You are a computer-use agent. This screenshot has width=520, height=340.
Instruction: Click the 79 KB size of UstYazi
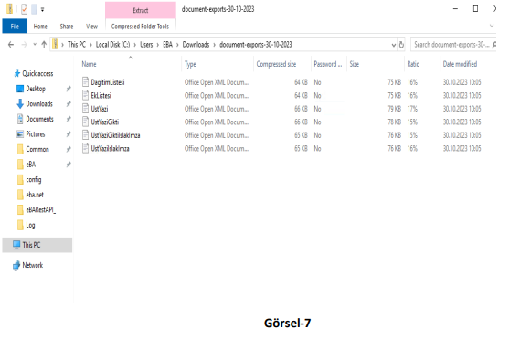394,109
